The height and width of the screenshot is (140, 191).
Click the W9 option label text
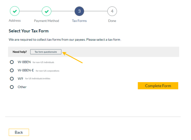[20, 79]
